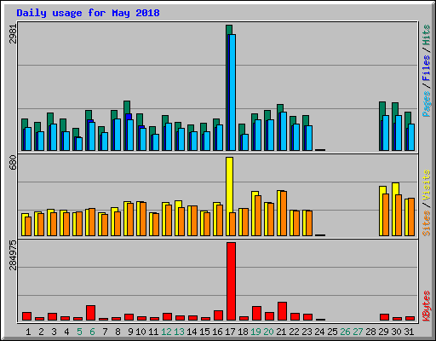Click green day label 26

click(x=345, y=332)
